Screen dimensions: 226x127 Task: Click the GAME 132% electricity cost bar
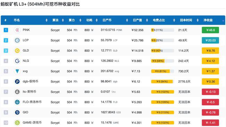tap(162, 123)
